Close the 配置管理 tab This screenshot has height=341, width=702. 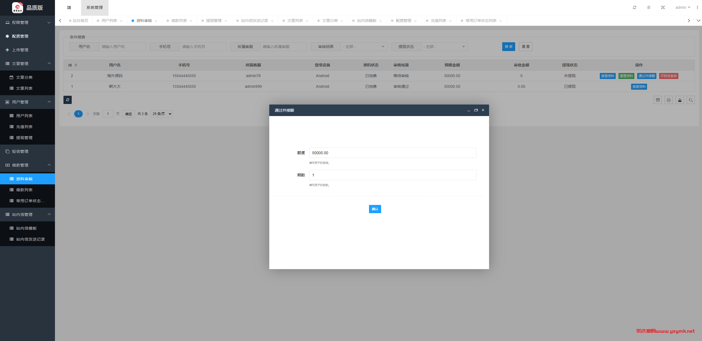pos(415,21)
